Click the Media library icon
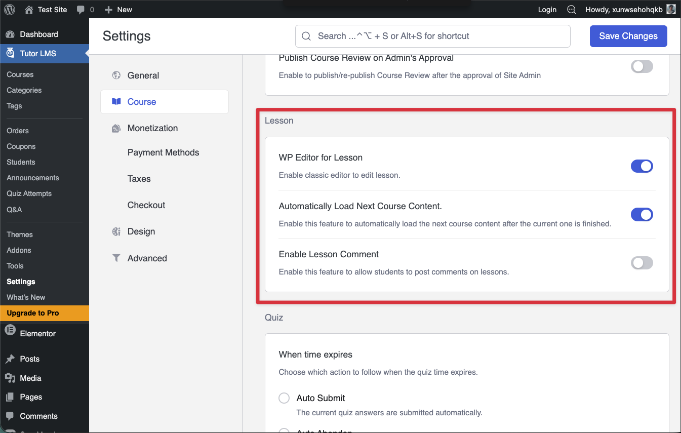The width and height of the screenshot is (681, 433). click(10, 378)
